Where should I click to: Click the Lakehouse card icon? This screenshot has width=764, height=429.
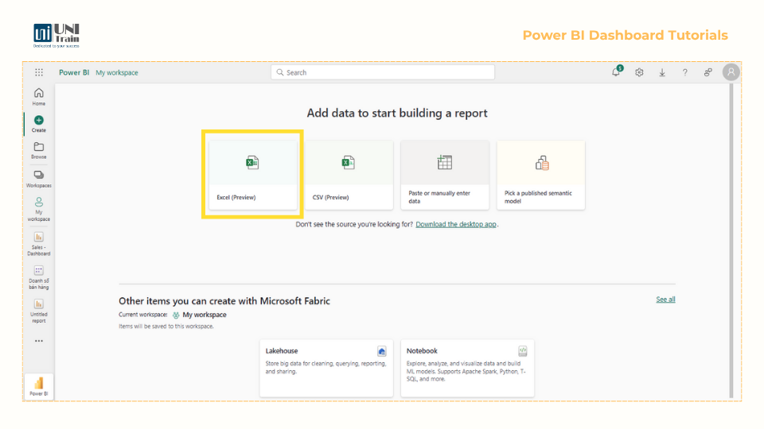click(x=382, y=350)
